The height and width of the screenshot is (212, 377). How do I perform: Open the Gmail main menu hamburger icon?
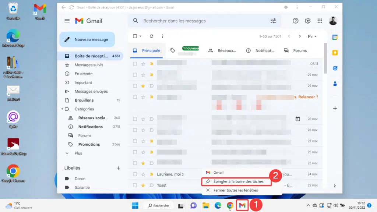[x=67, y=21]
